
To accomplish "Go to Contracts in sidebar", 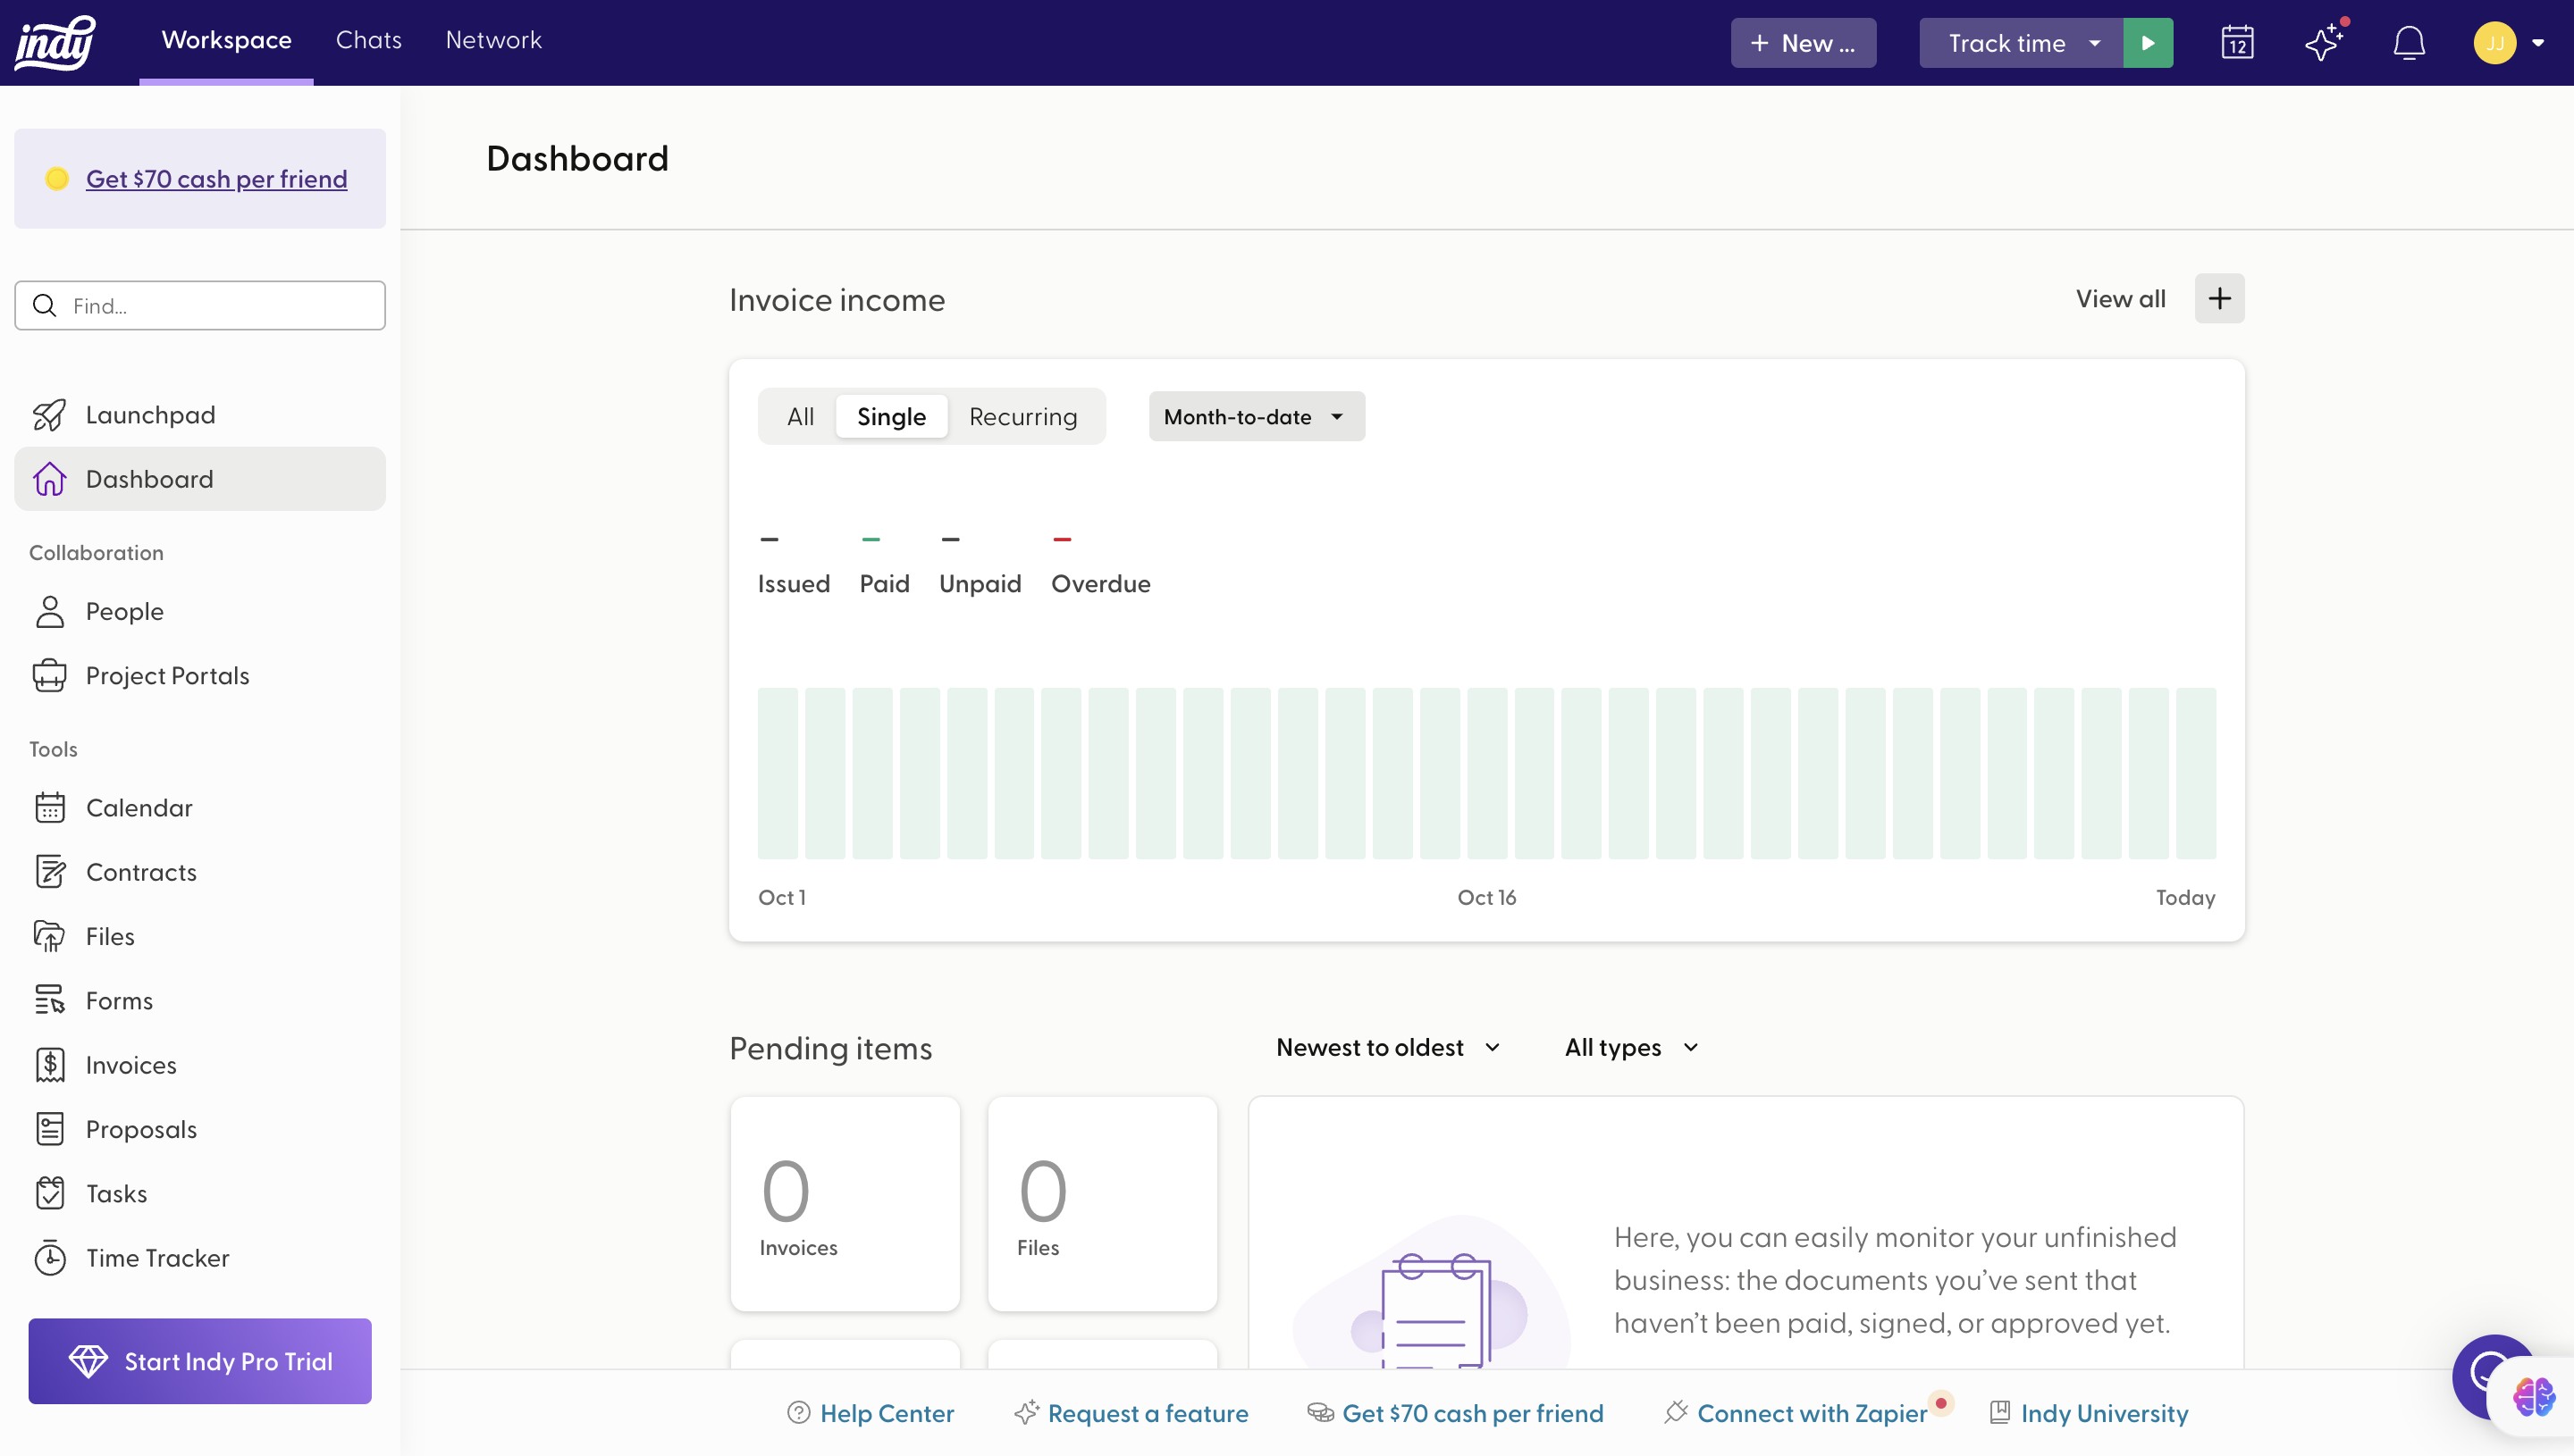I will pyautogui.click(x=141, y=872).
